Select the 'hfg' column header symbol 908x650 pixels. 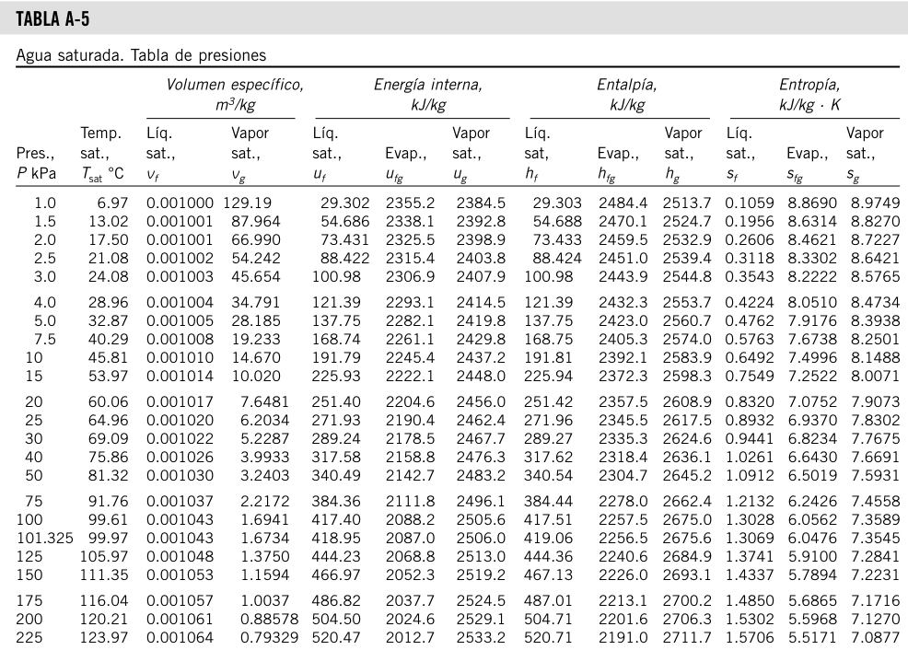606,174
